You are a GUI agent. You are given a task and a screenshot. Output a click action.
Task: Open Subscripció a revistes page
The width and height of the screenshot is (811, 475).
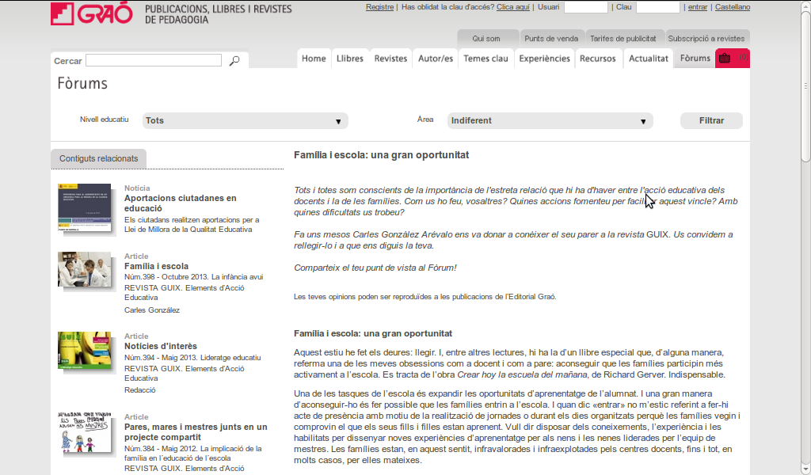point(706,38)
